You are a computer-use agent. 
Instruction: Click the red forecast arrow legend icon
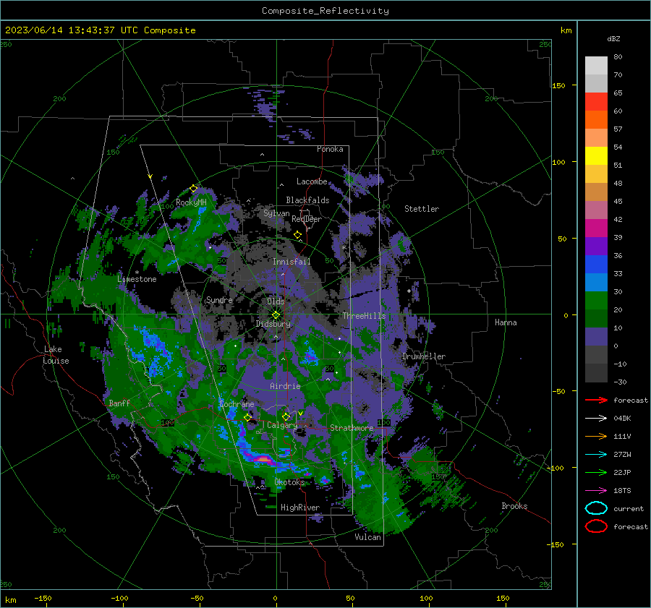click(596, 400)
